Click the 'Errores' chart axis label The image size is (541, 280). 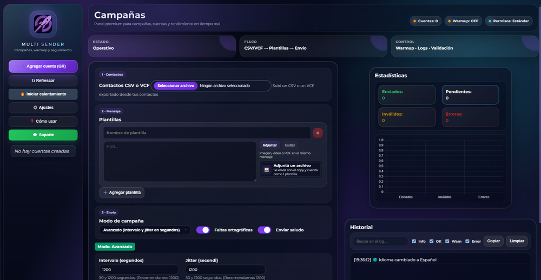click(x=484, y=197)
